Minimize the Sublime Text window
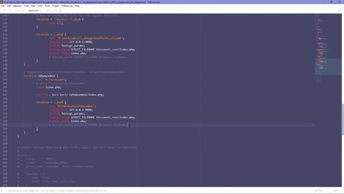344x194 pixels. (x=323, y=2)
